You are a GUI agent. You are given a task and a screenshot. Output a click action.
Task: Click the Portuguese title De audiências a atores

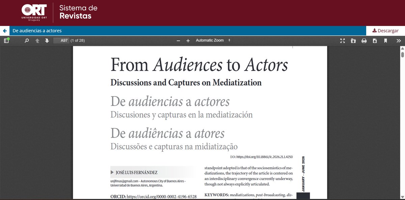(167, 133)
